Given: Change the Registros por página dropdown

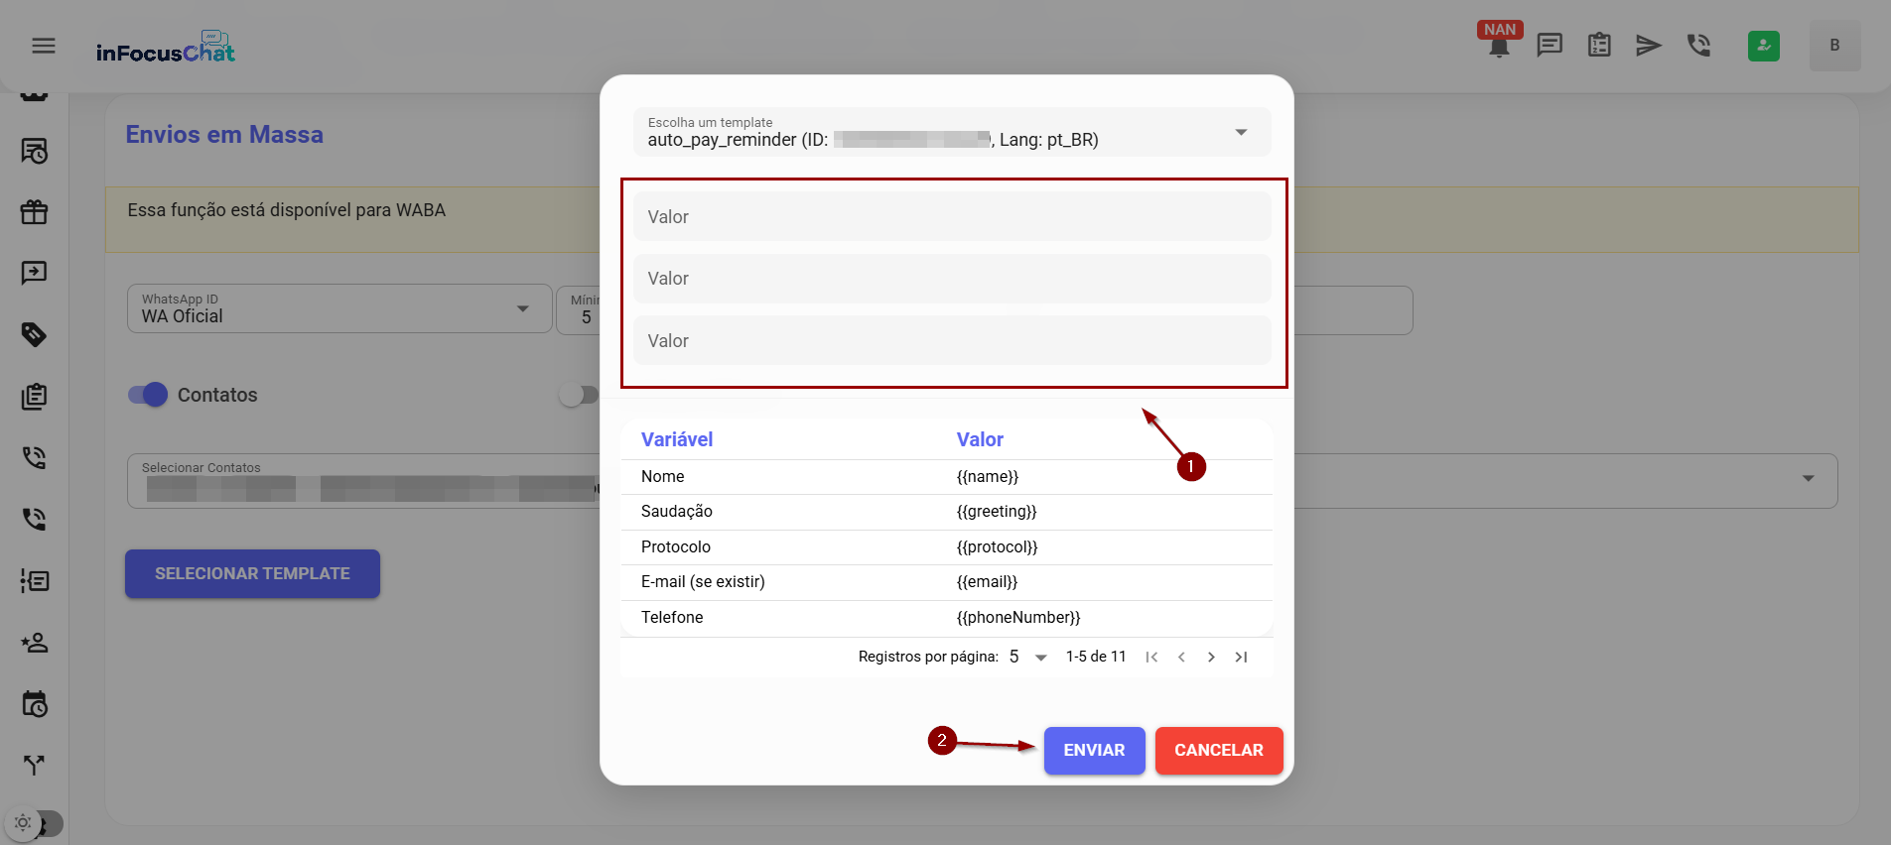Looking at the screenshot, I should coord(1028,657).
